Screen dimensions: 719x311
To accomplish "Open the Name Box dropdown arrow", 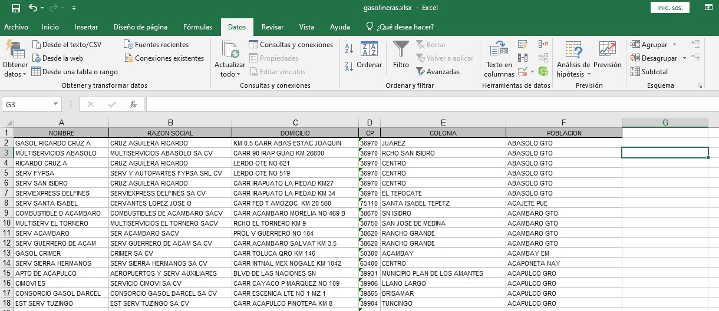I will point(56,104).
